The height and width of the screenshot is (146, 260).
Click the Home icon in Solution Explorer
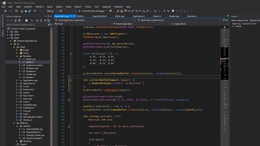click(15, 21)
